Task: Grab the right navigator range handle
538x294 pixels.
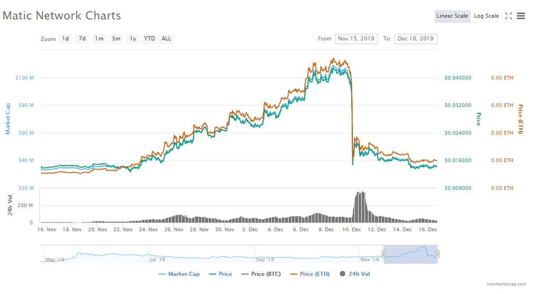Action: [437, 254]
